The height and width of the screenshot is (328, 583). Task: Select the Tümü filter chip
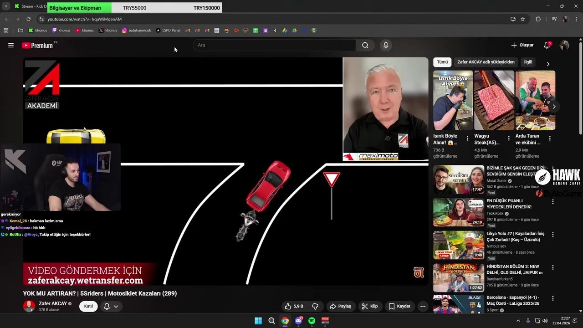[442, 62]
